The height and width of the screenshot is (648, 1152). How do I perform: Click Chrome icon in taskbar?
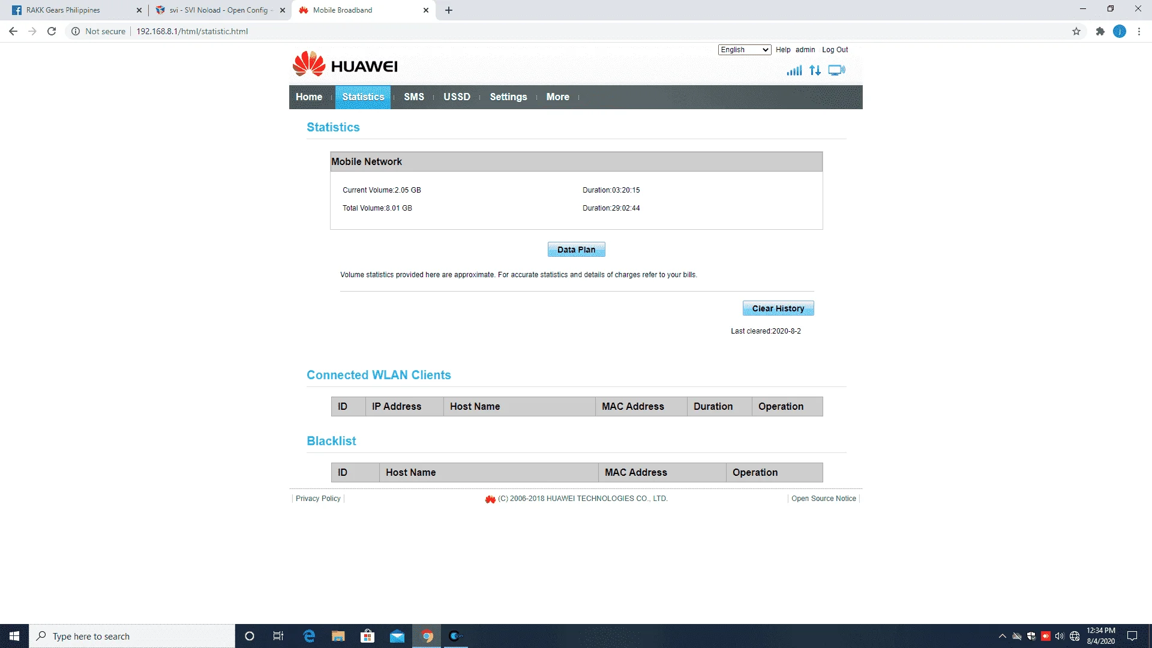point(427,636)
